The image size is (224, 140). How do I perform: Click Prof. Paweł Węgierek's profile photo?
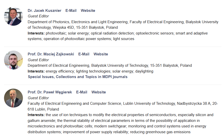tap(13, 98)
